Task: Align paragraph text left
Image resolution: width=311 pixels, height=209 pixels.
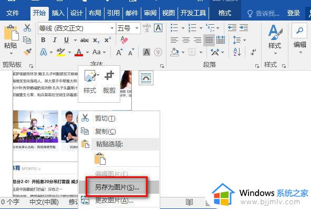Action: pos(174,40)
